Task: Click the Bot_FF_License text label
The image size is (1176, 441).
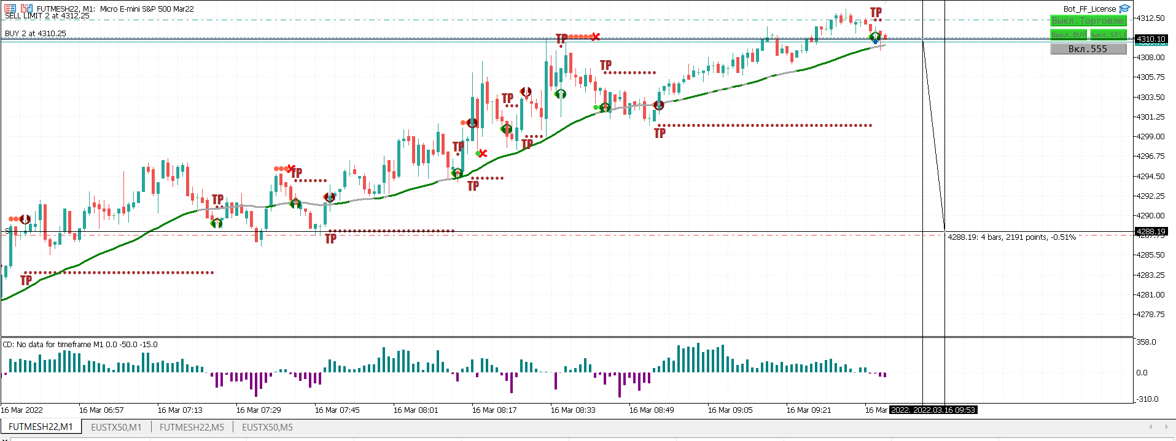Action: [x=1089, y=9]
